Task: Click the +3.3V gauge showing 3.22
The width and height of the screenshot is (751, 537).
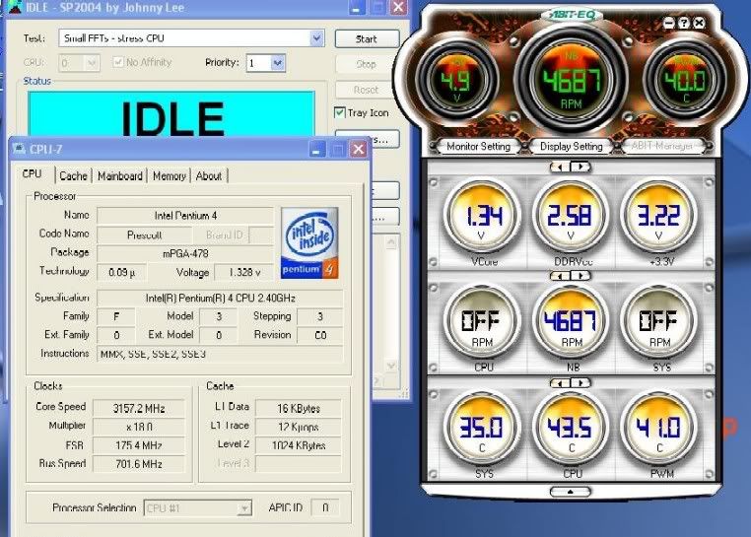Action: pyautogui.click(x=658, y=216)
